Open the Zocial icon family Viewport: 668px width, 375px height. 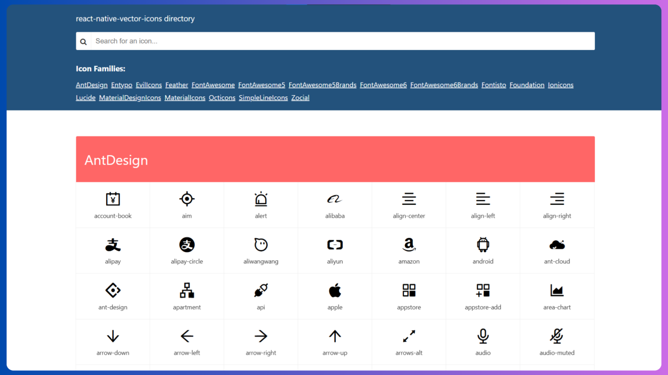300,97
